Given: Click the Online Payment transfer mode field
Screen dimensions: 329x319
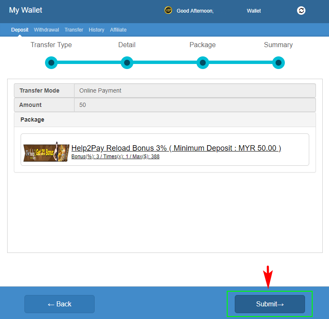Looking at the screenshot, I should [194, 90].
